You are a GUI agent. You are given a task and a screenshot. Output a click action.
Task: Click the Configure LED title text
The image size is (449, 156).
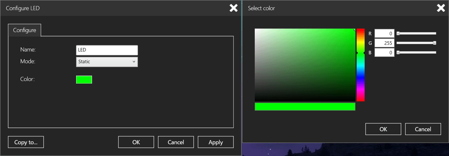(23, 9)
